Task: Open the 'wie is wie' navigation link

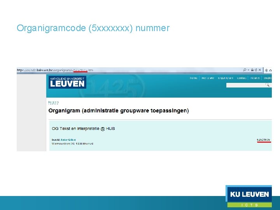Action: pyautogui.click(x=208, y=78)
